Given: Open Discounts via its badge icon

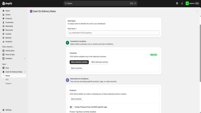Looking at the screenshot, I should tap(4, 30).
